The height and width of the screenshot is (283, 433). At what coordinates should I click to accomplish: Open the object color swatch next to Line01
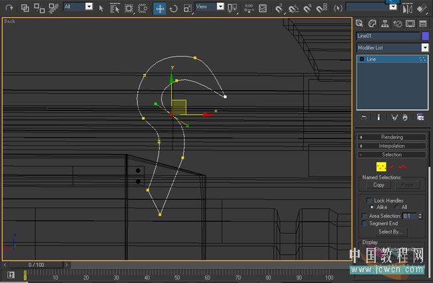click(x=425, y=36)
